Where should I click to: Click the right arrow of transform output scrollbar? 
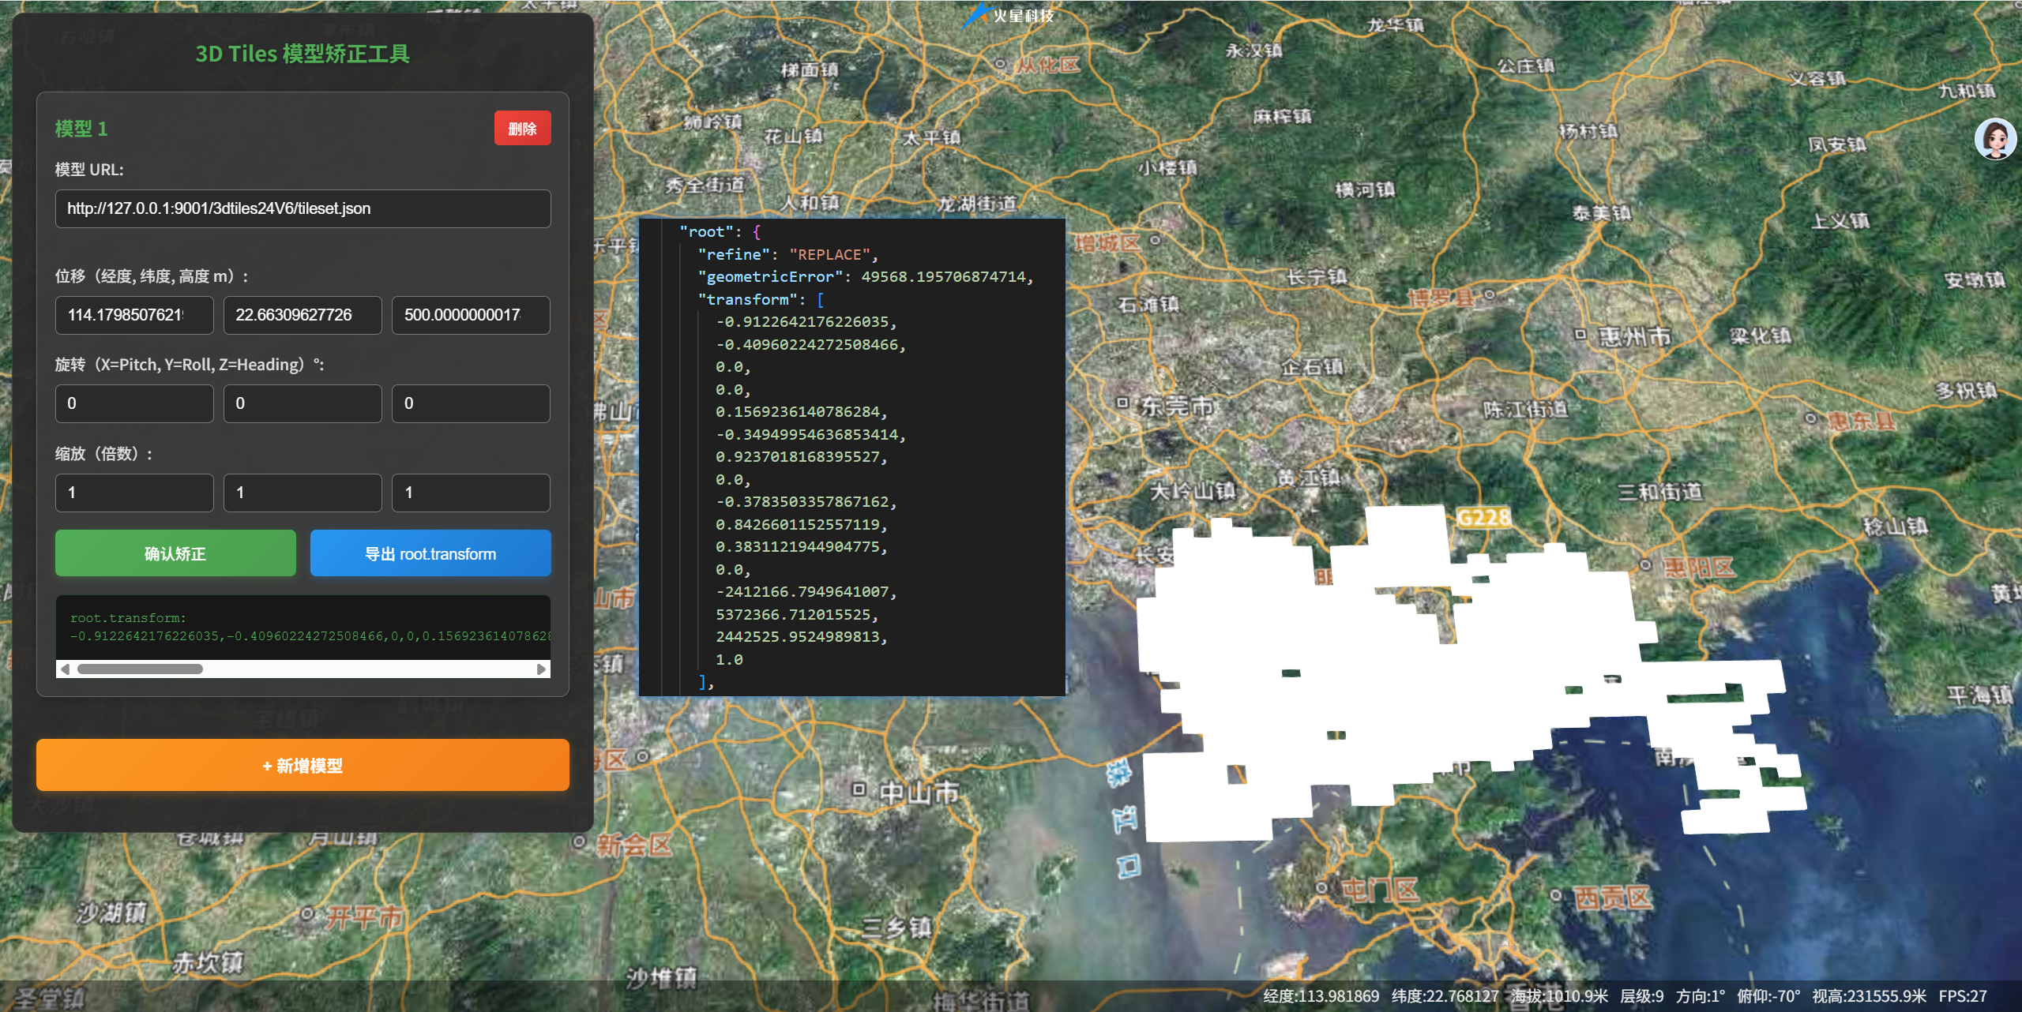pyautogui.click(x=541, y=669)
